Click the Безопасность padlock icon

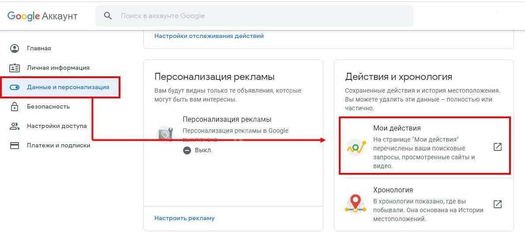pyautogui.click(x=15, y=107)
